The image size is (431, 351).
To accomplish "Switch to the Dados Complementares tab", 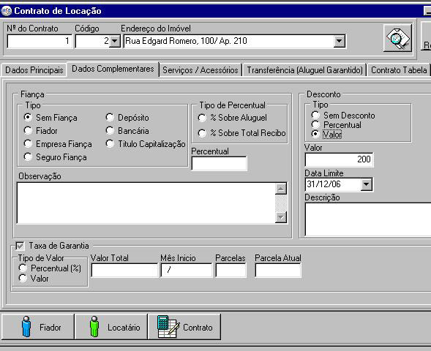I will coord(113,69).
